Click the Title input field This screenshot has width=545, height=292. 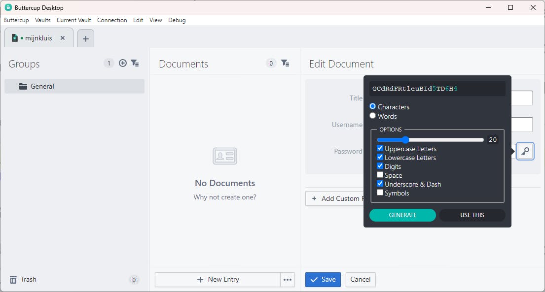click(522, 98)
